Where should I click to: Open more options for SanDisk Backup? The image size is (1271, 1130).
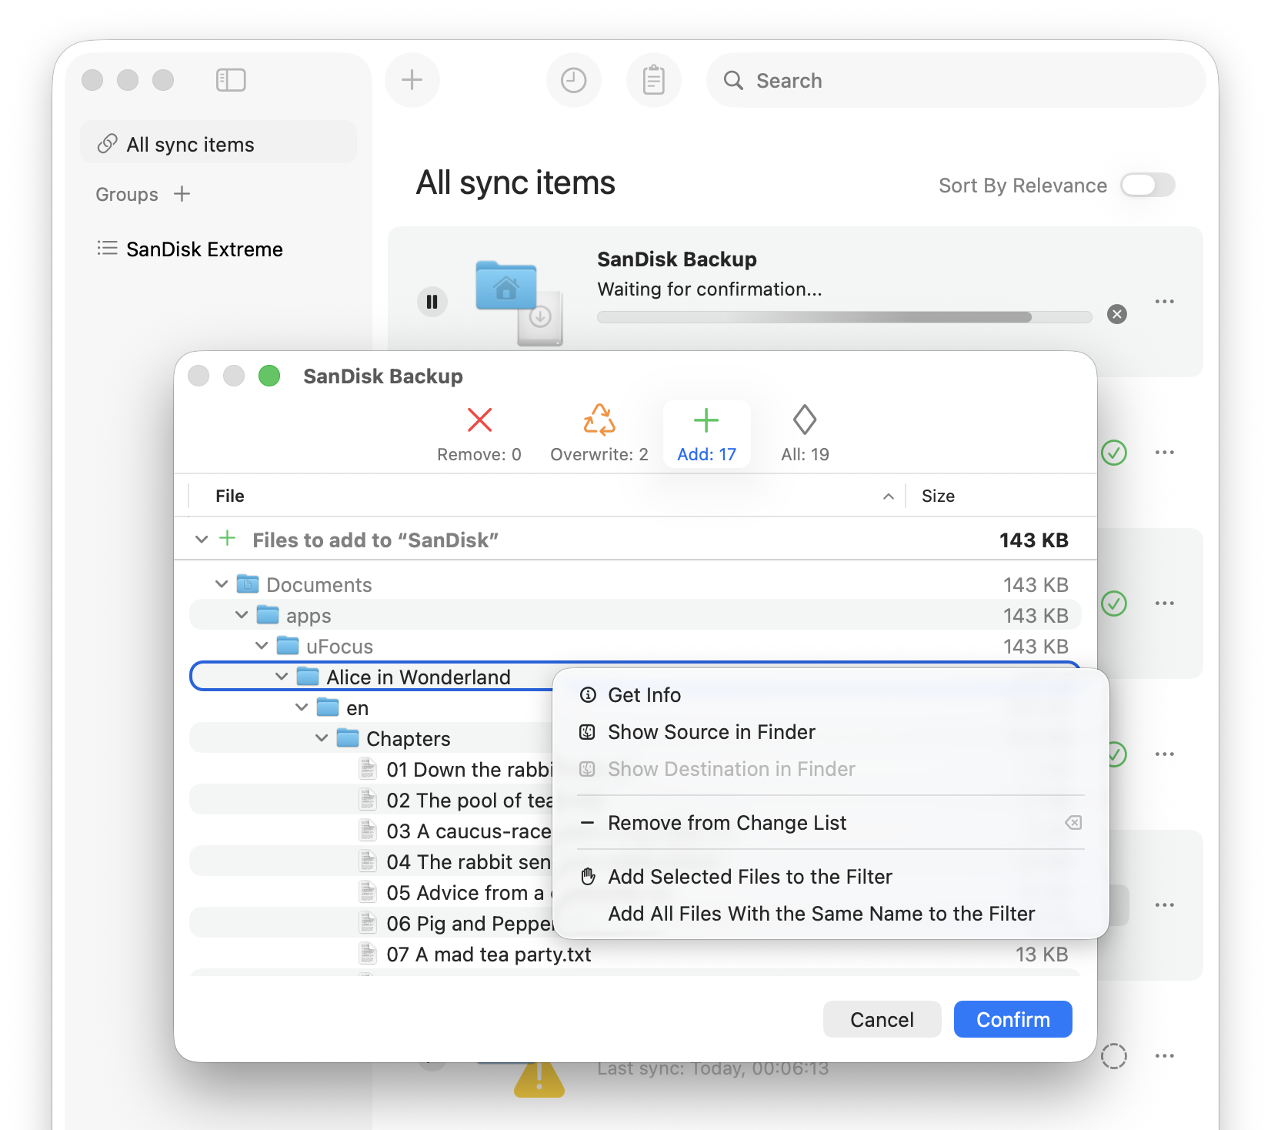pyautogui.click(x=1164, y=302)
